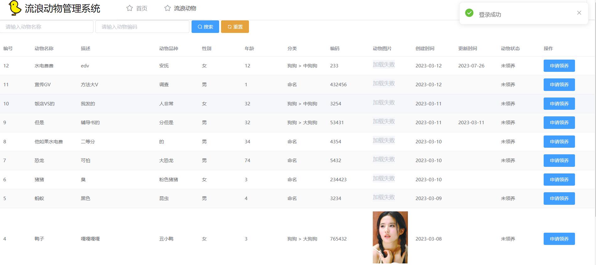Image resolution: width=596 pixels, height=265 pixels.
Task: Click the green success checkmark icon
Action: [469, 13]
